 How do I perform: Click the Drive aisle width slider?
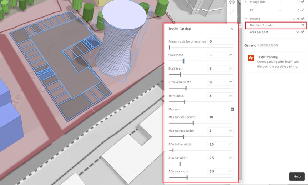pyautogui.click(x=201, y=88)
